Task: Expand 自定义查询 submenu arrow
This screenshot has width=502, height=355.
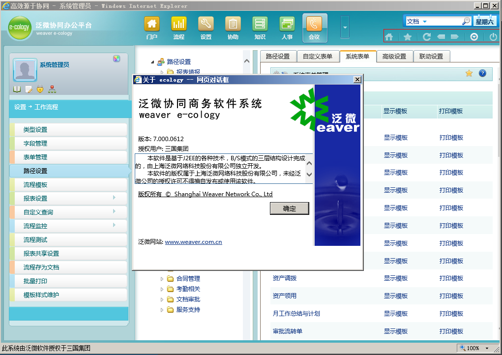Action: 114,211
